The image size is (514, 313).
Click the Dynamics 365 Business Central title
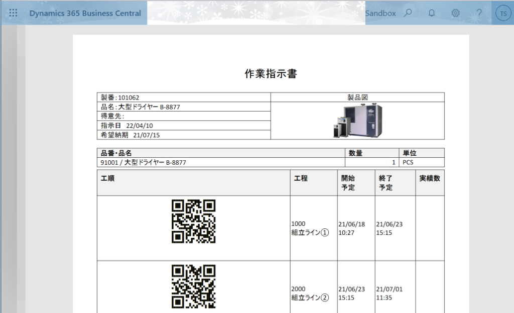coord(85,13)
